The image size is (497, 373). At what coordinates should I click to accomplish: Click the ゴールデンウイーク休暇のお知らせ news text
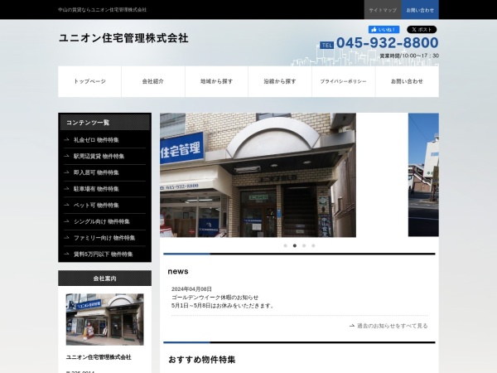[215, 298]
